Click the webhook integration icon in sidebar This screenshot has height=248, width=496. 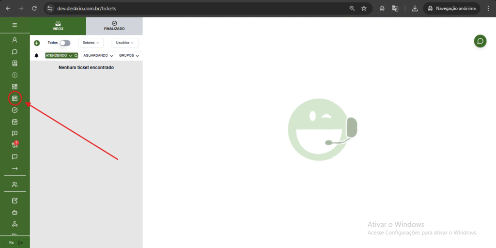(x=15, y=224)
